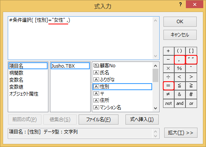Insert the 'not' logical operator
The width and height of the screenshot is (206, 147).
168,103
